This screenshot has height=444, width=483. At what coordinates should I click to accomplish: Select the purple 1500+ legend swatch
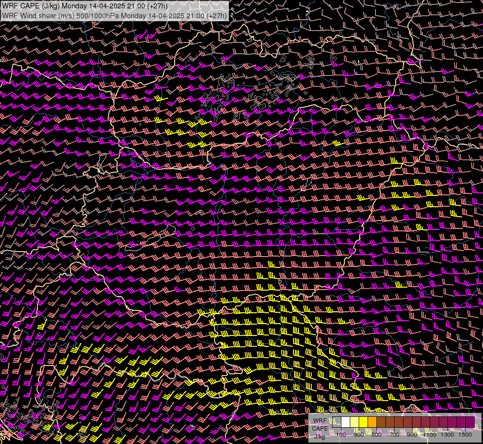click(x=470, y=422)
